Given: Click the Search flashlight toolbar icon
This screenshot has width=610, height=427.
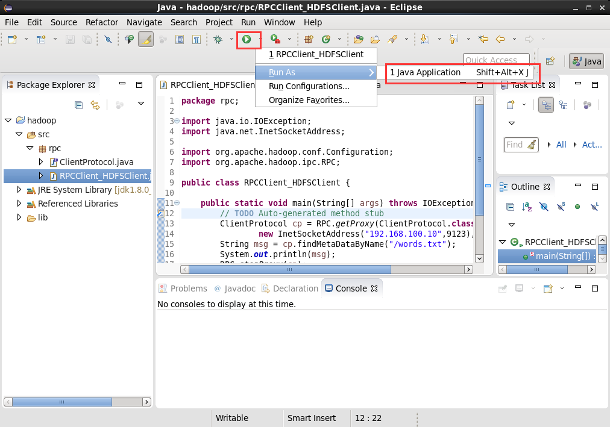Looking at the screenshot, I should tap(392, 39).
